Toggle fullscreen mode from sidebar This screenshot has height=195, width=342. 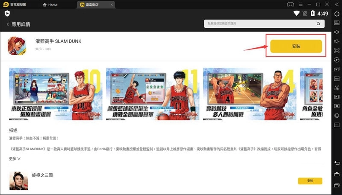(x=337, y=50)
